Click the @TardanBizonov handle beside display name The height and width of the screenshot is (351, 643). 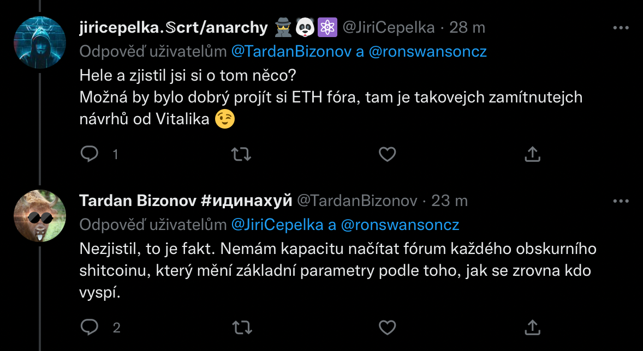click(356, 201)
